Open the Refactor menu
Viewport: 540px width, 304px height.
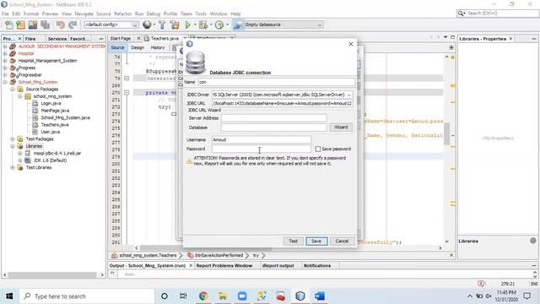123,14
